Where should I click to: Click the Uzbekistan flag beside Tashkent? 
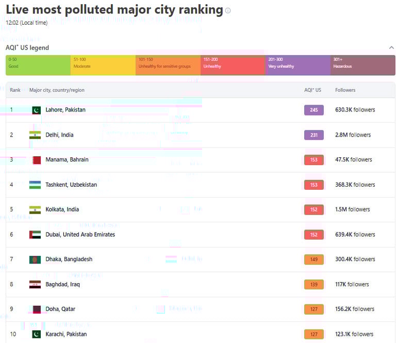[x=35, y=185]
